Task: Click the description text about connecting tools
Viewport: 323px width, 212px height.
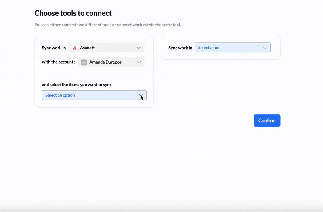Action: (x=108, y=25)
